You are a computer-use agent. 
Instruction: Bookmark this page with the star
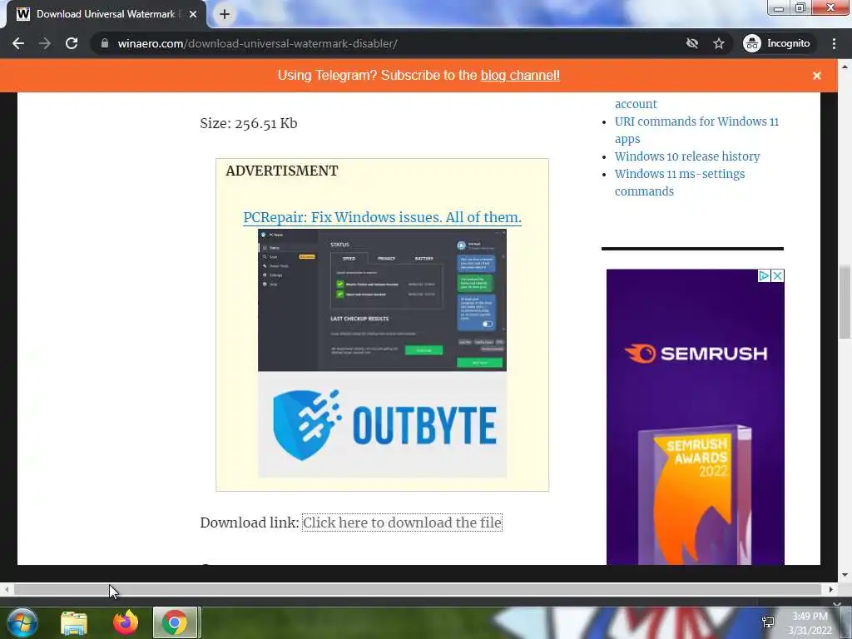[719, 43]
